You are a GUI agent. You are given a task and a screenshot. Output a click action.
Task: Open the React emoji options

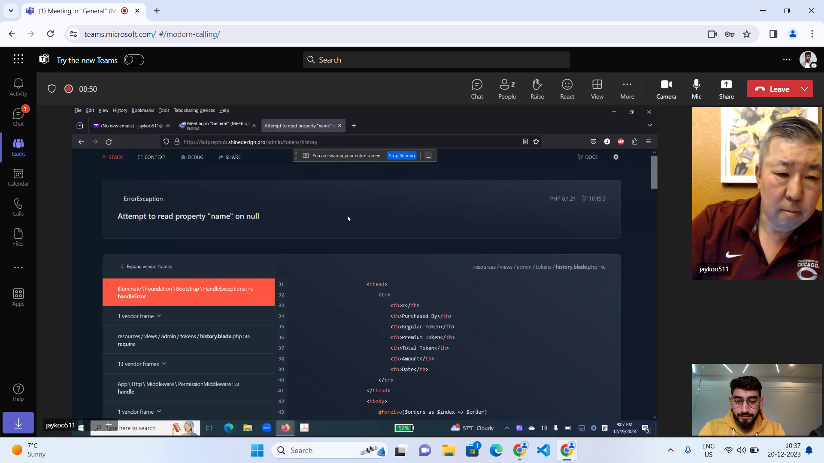click(567, 89)
